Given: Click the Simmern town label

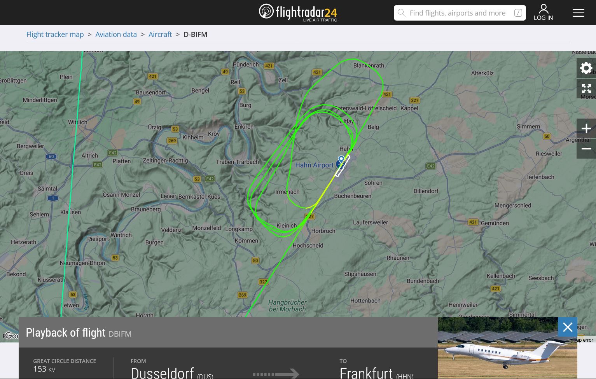Looking at the screenshot, I should click(x=528, y=126).
